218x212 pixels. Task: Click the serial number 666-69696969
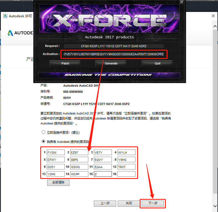pos(73,92)
